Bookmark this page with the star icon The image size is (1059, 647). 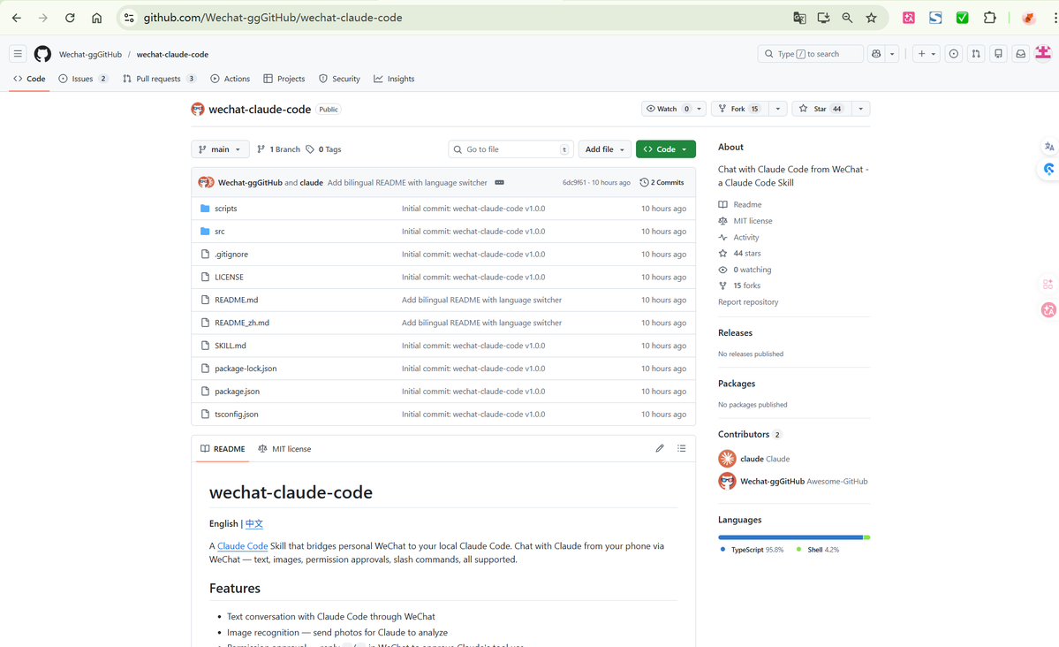pyautogui.click(x=871, y=19)
